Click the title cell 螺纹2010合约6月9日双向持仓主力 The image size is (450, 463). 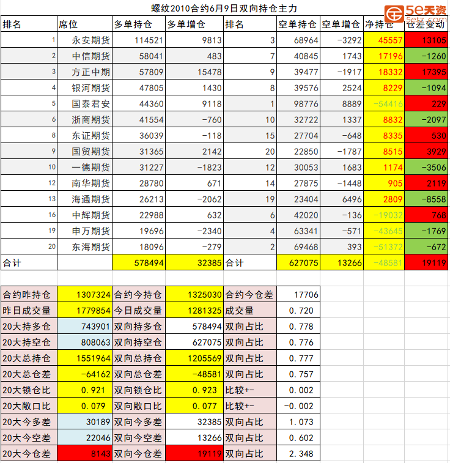pos(224,9)
